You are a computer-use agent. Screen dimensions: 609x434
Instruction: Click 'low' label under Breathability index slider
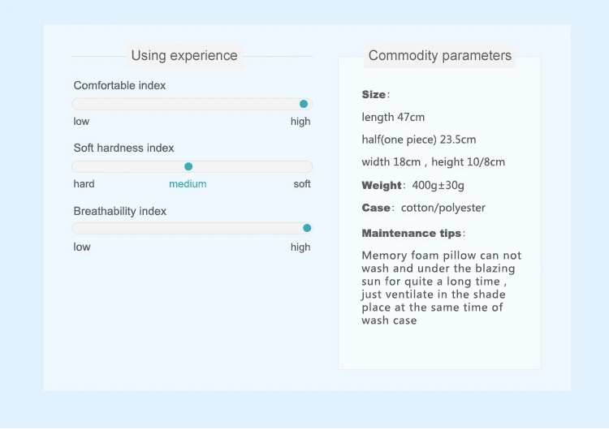click(x=82, y=247)
